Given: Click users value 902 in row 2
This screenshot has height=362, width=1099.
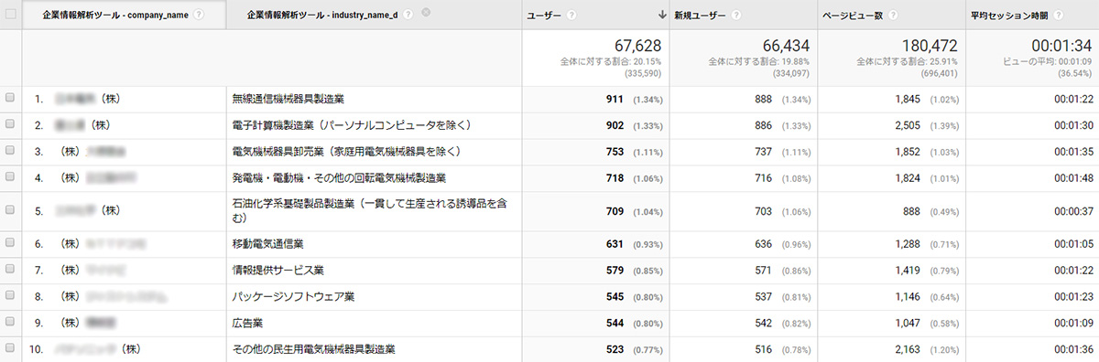Looking at the screenshot, I should pyautogui.click(x=615, y=124).
